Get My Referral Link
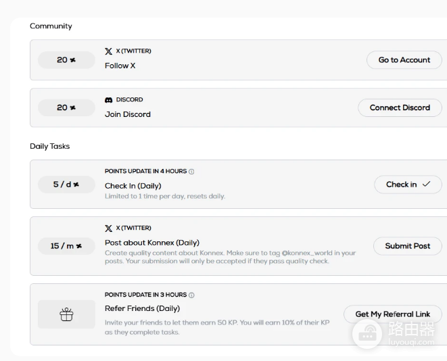 click(x=392, y=314)
